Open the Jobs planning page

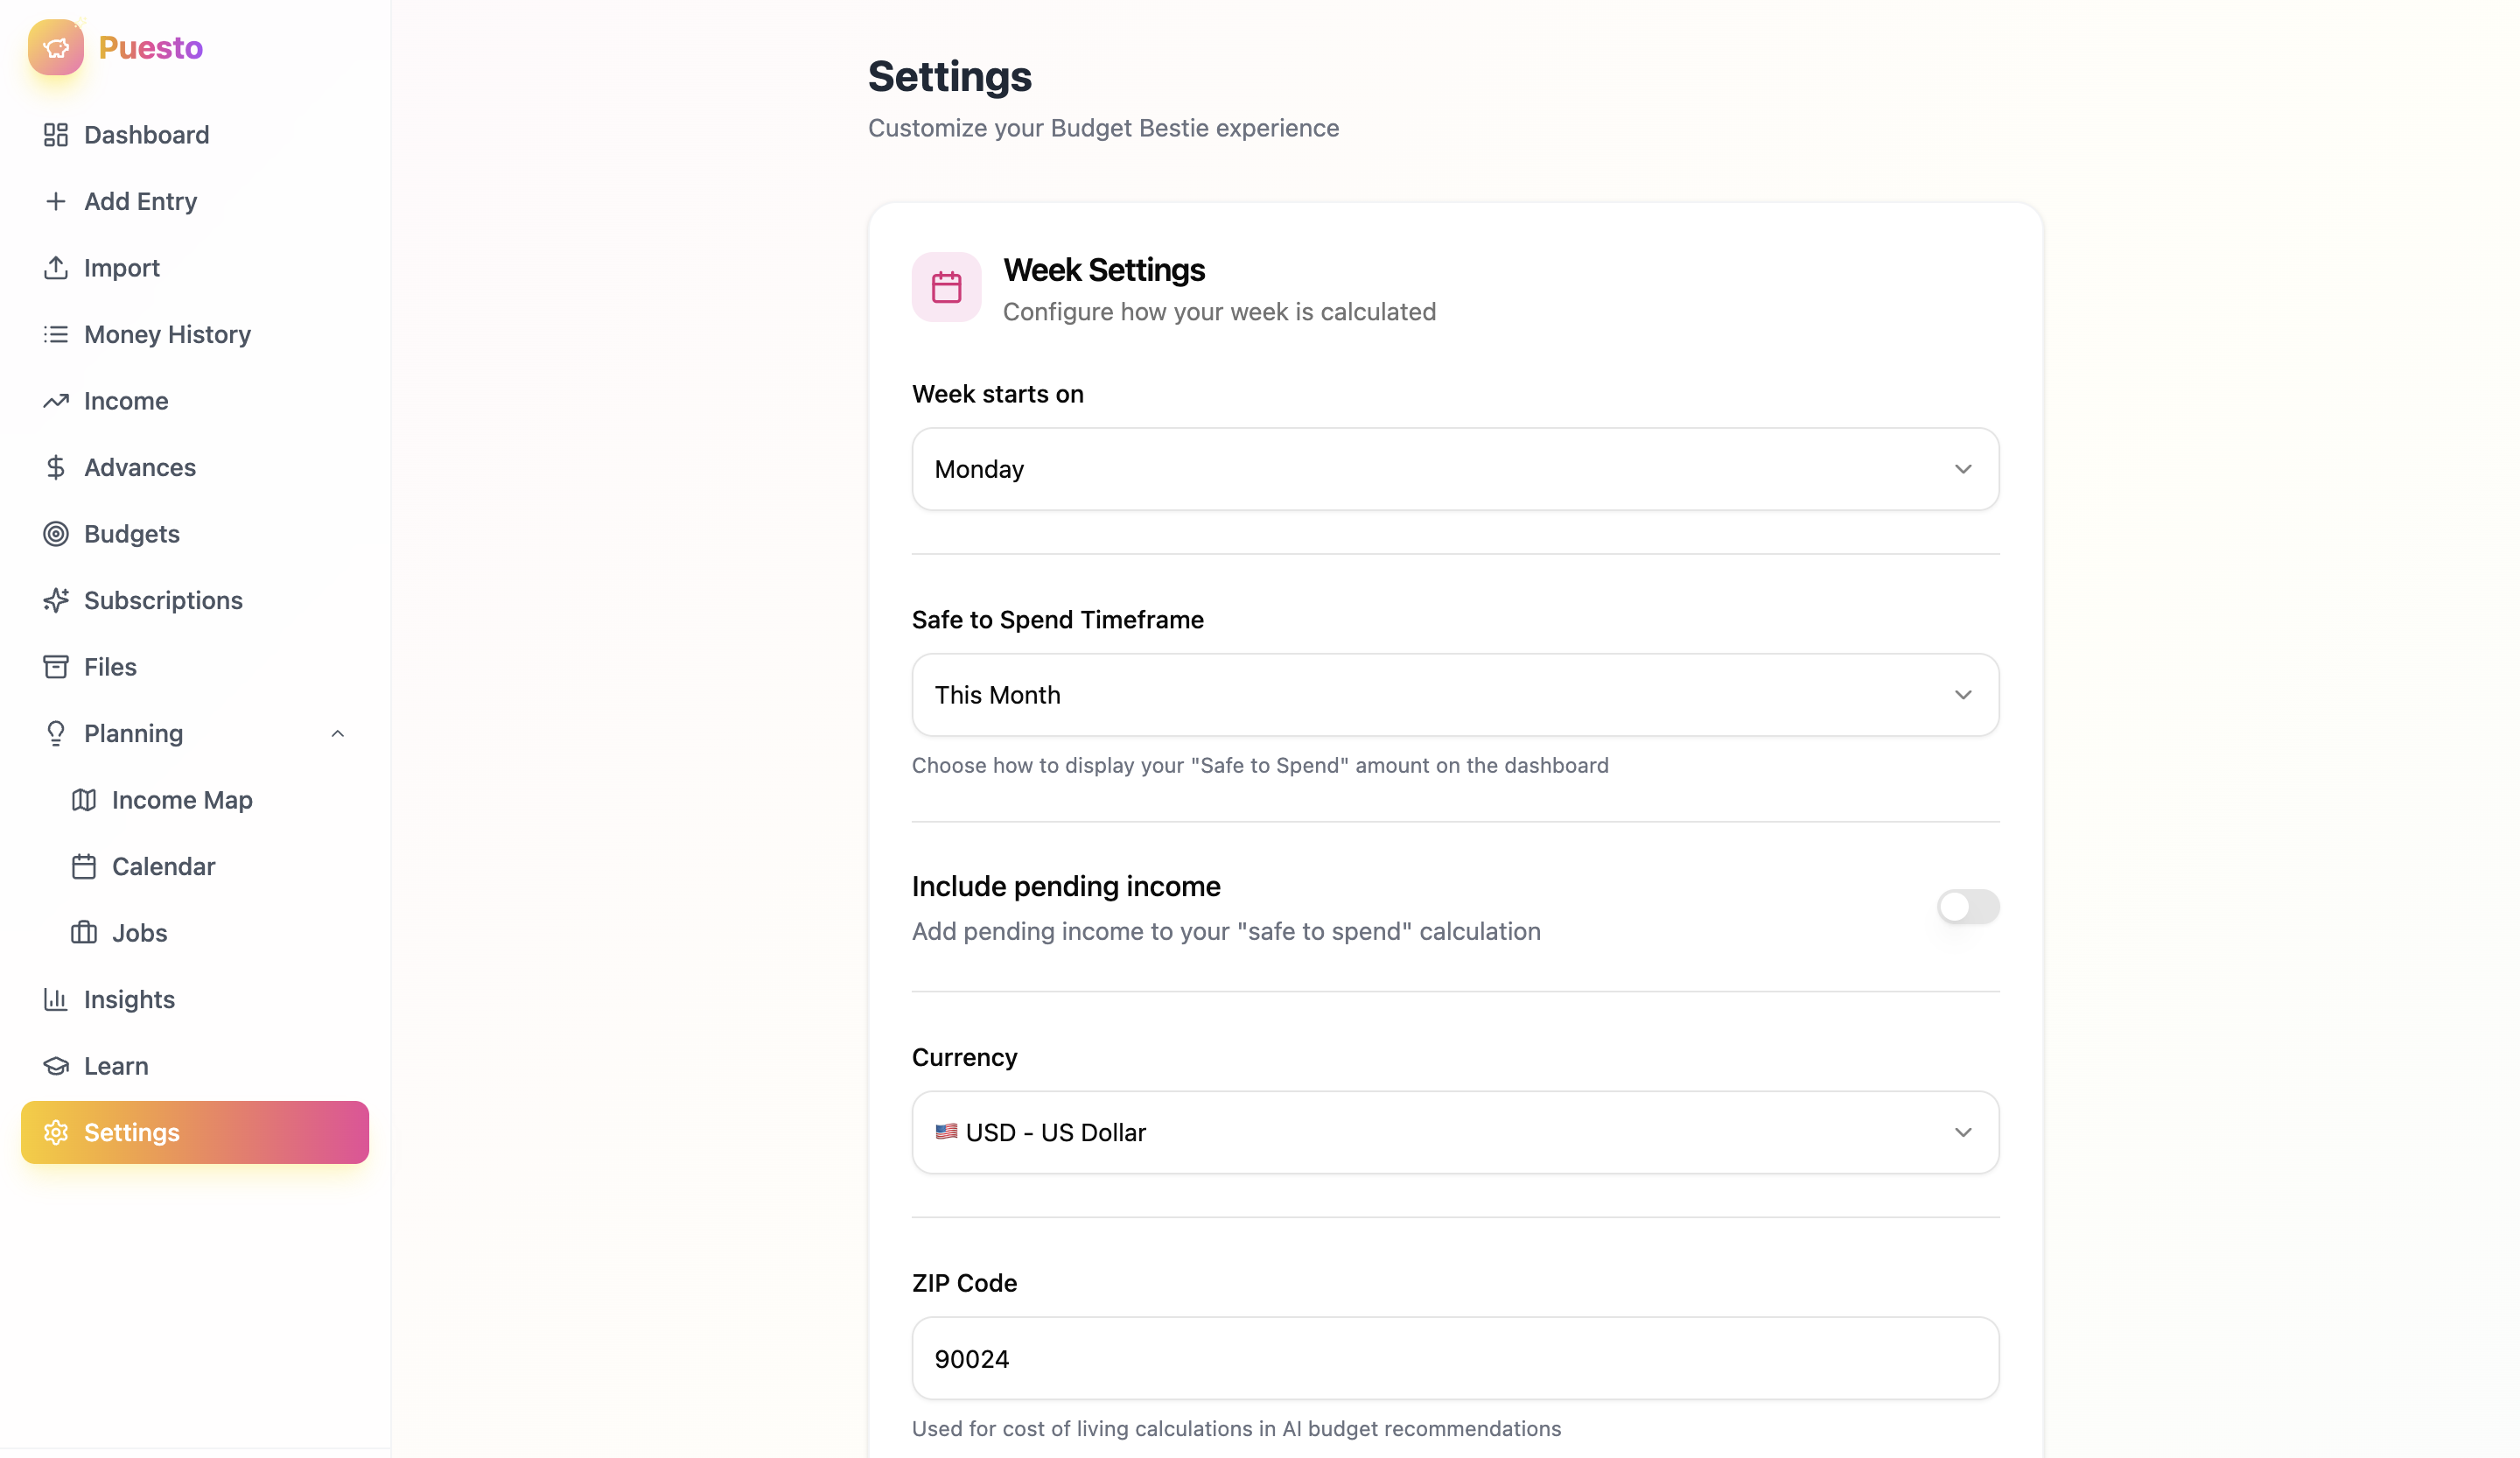point(139,933)
